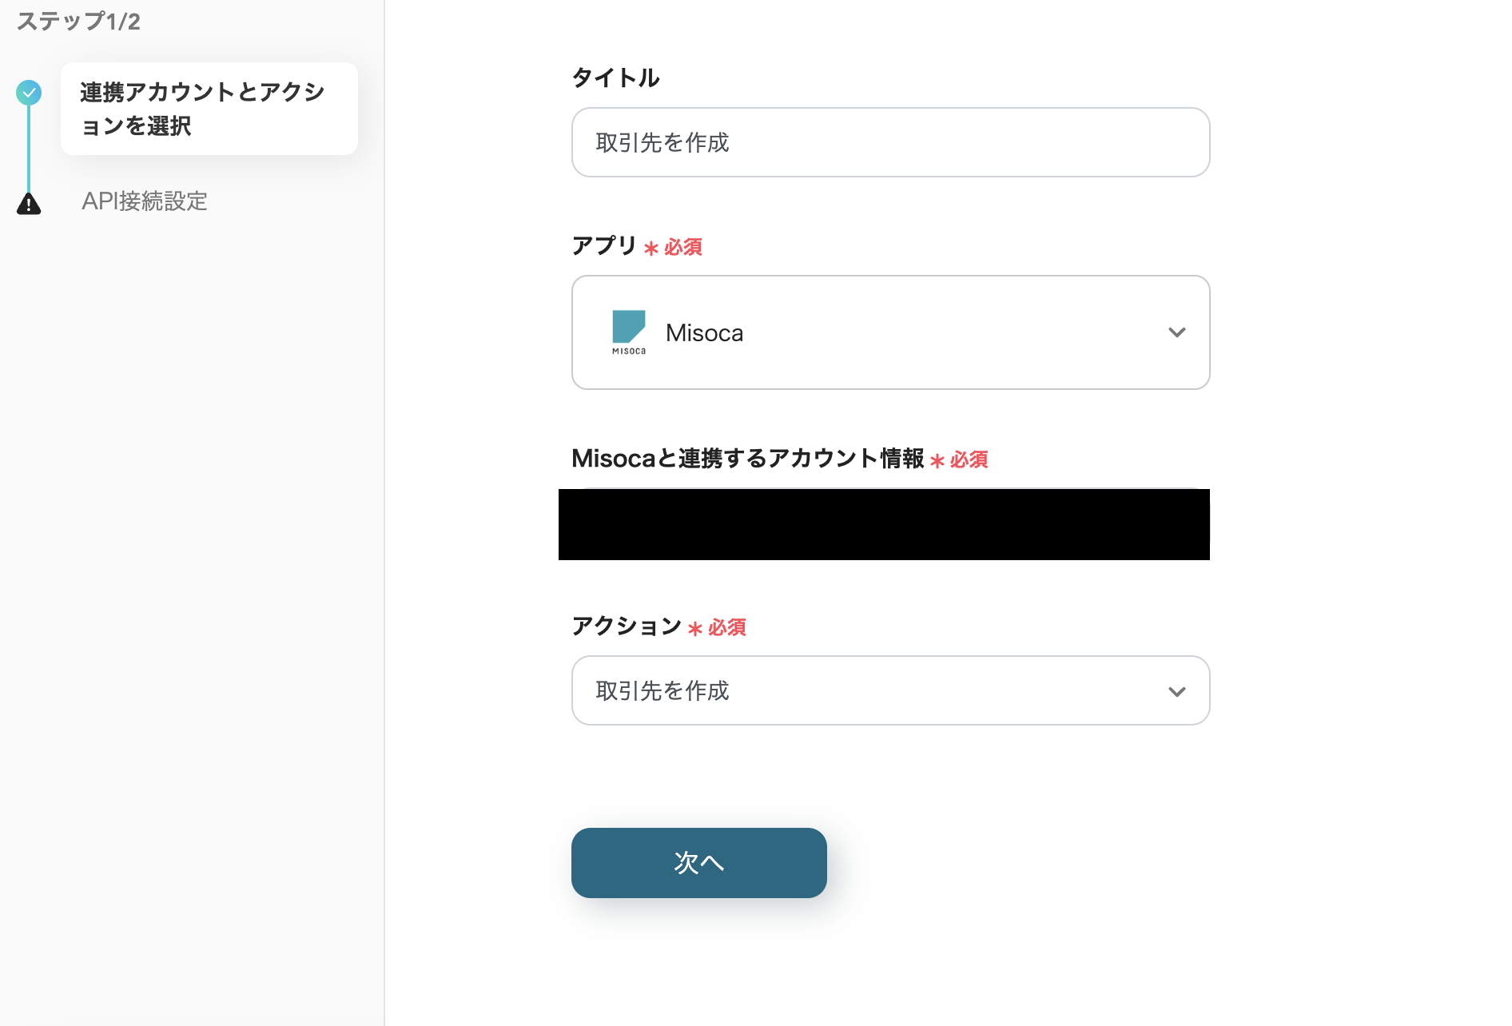The width and height of the screenshot is (1512, 1026).
Task: Select the 連携アカウントとアクションを選択 step
Action: pyautogui.click(x=209, y=109)
